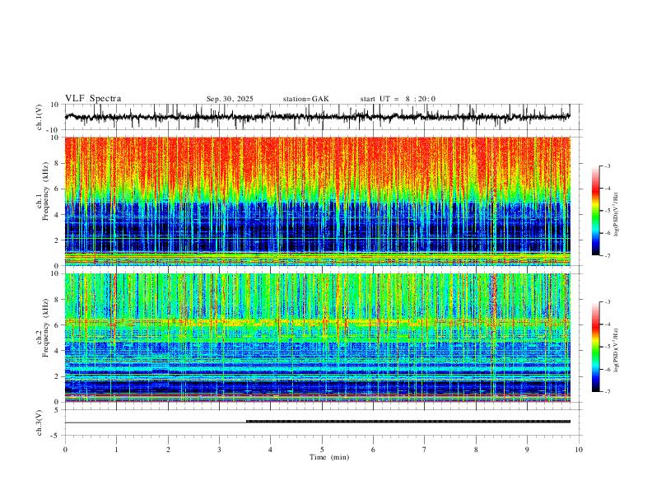
Task: Click the '0' tick on the time axis
Action: [65, 450]
